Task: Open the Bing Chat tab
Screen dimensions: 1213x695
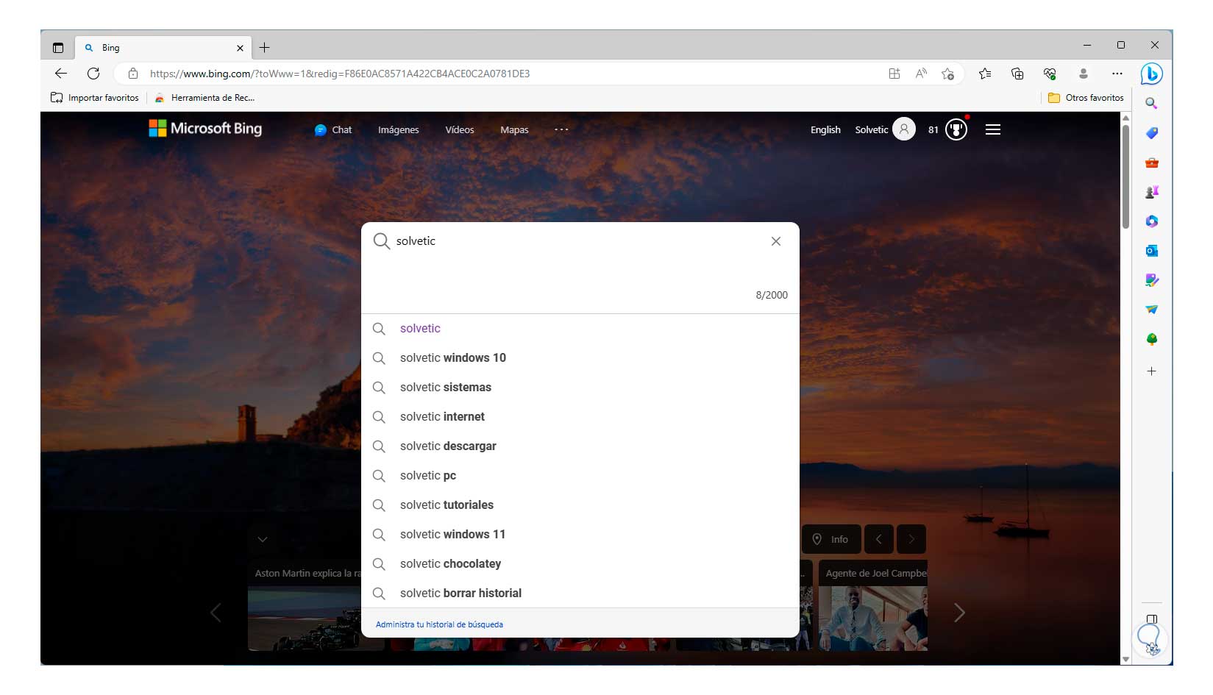Action: click(x=333, y=130)
